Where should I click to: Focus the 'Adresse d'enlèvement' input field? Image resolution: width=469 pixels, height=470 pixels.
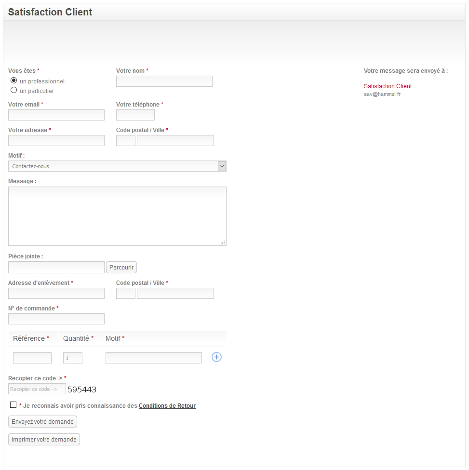point(56,294)
